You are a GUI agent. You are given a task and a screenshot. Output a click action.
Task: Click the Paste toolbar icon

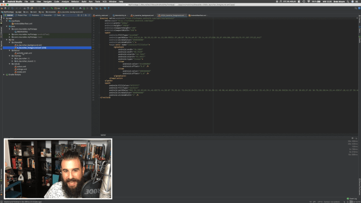tap(32, 8)
